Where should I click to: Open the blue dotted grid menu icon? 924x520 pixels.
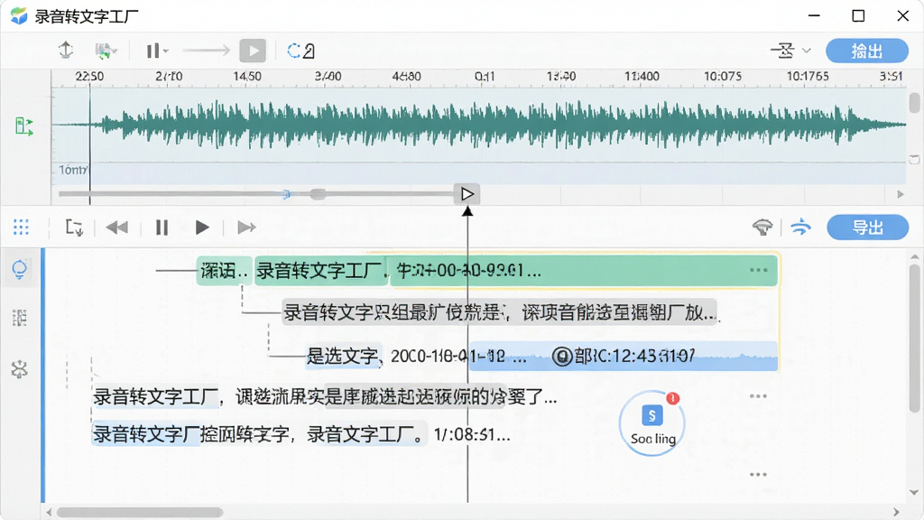tap(22, 227)
